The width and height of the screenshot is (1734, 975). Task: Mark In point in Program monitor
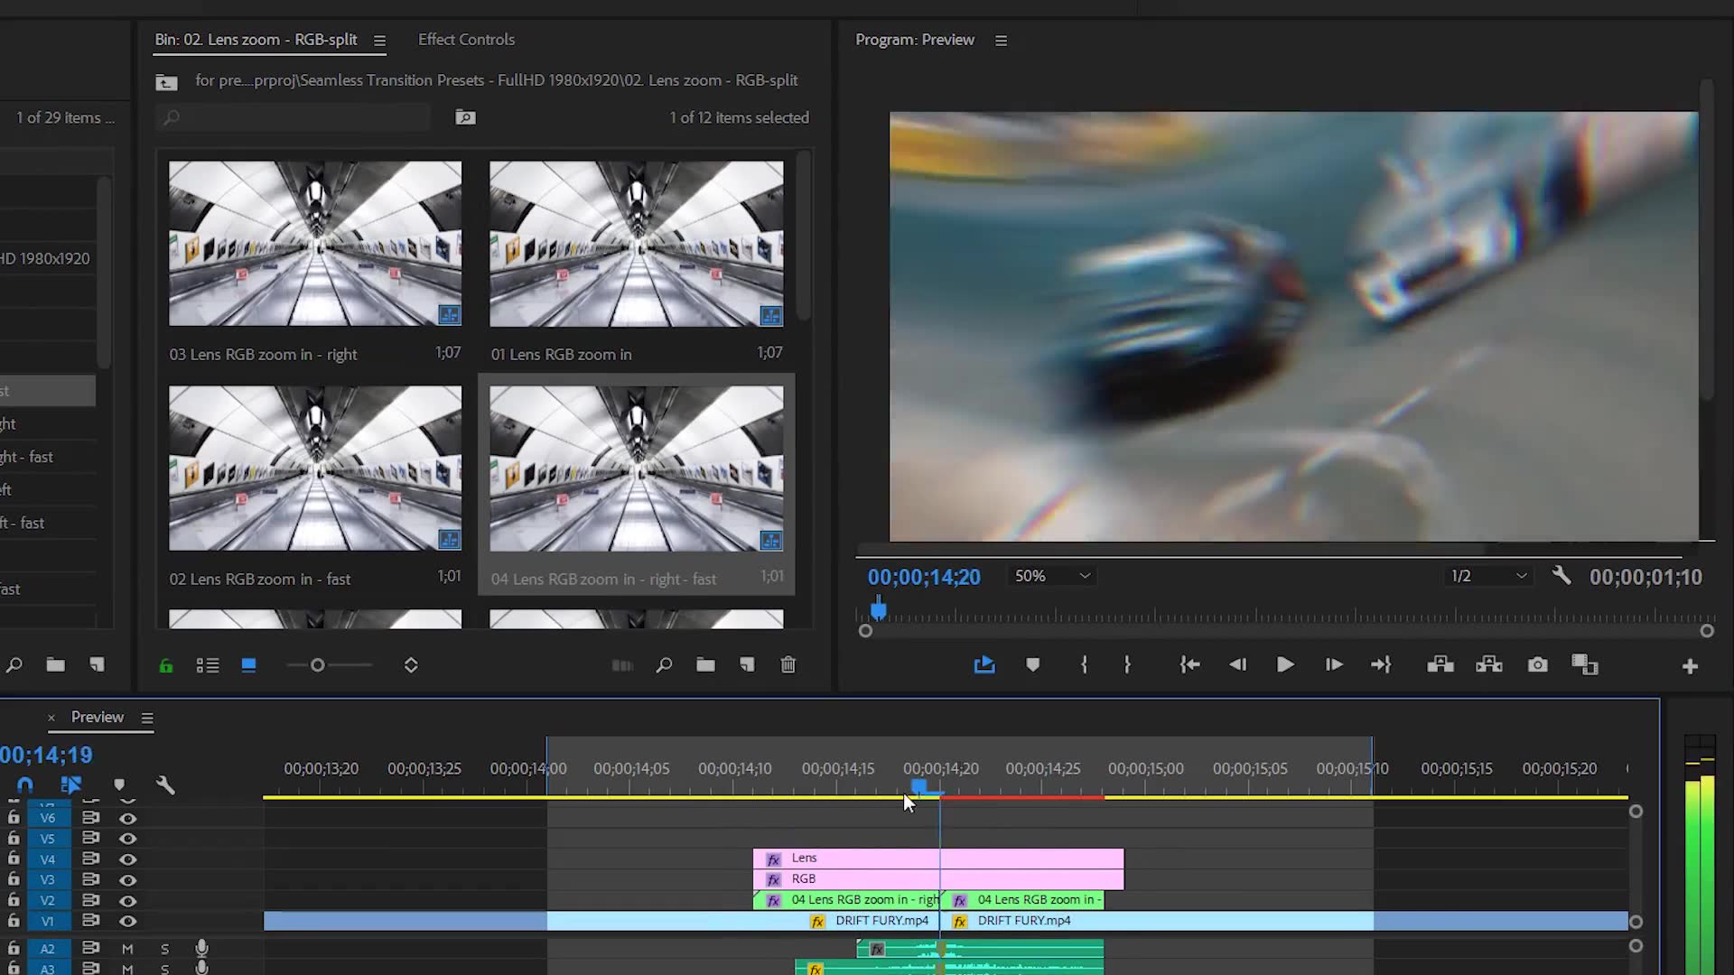[x=1084, y=665]
